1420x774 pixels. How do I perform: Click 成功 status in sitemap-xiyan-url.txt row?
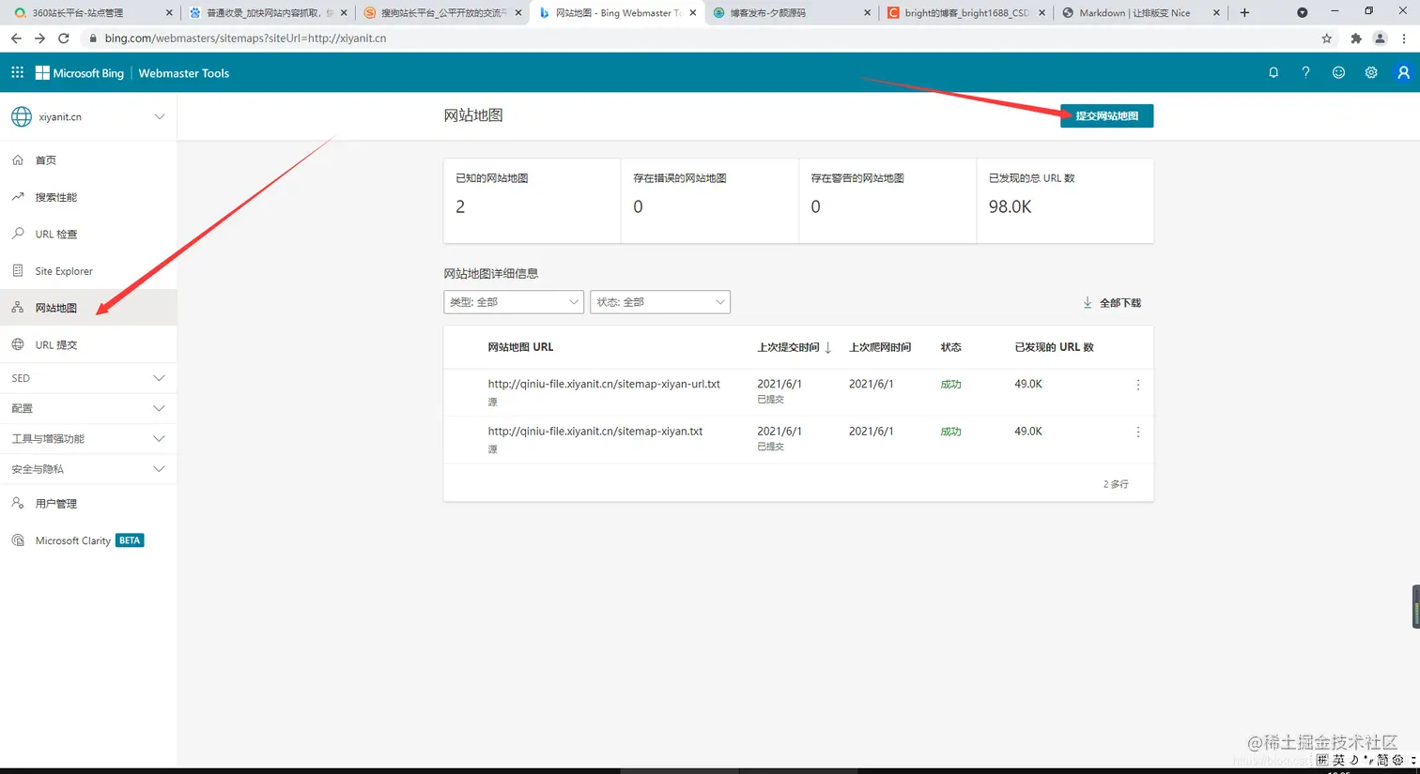[x=950, y=385]
